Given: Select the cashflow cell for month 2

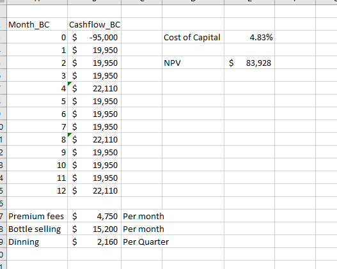Looking at the screenshot, I should [95, 63].
